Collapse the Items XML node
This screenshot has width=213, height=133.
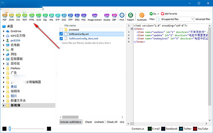pyautogui.click(x=132, y=29)
